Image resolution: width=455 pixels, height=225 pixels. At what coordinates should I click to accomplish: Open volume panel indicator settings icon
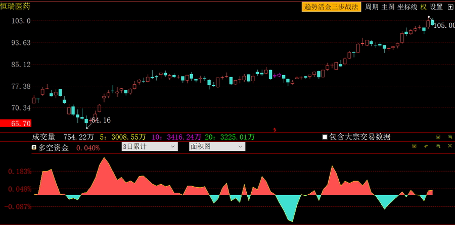tap(438, 137)
